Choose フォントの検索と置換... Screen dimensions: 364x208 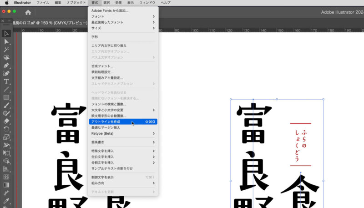tap(123, 104)
